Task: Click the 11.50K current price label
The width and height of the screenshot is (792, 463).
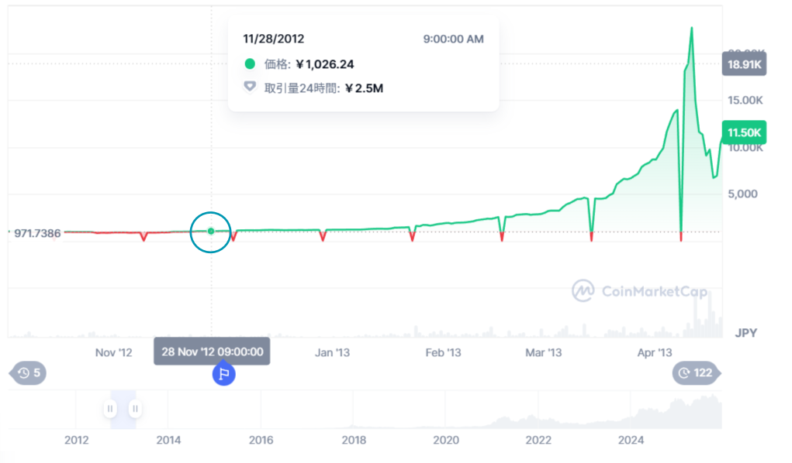Action: pos(744,133)
